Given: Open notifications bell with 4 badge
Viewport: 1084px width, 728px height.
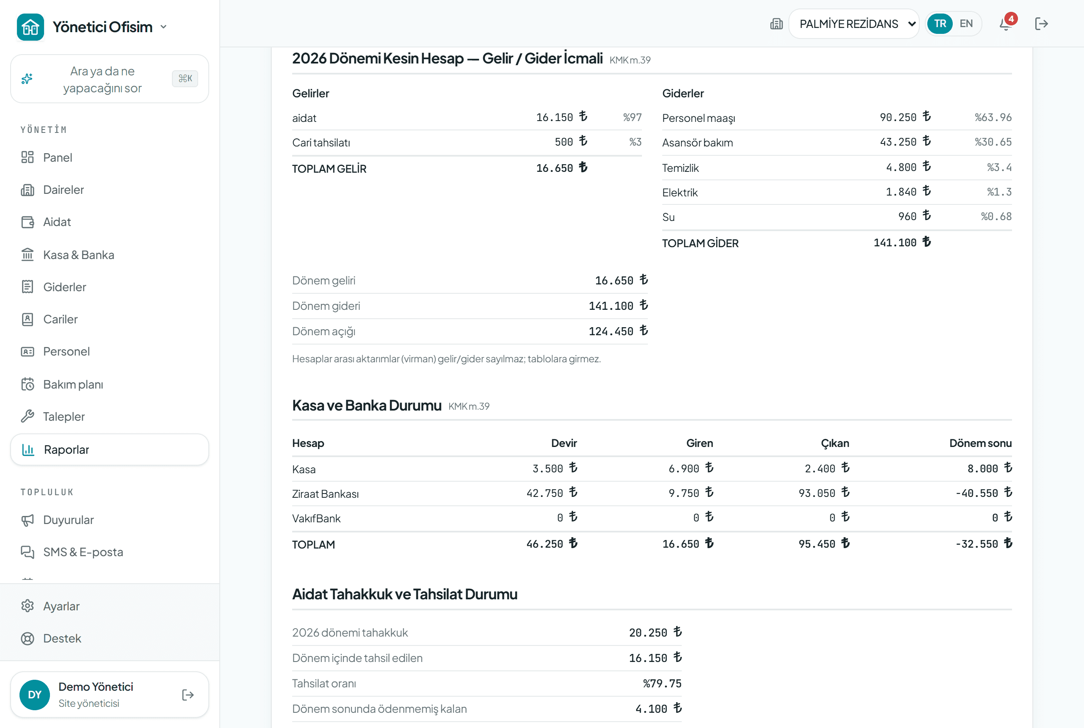Looking at the screenshot, I should [x=1007, y=23].
